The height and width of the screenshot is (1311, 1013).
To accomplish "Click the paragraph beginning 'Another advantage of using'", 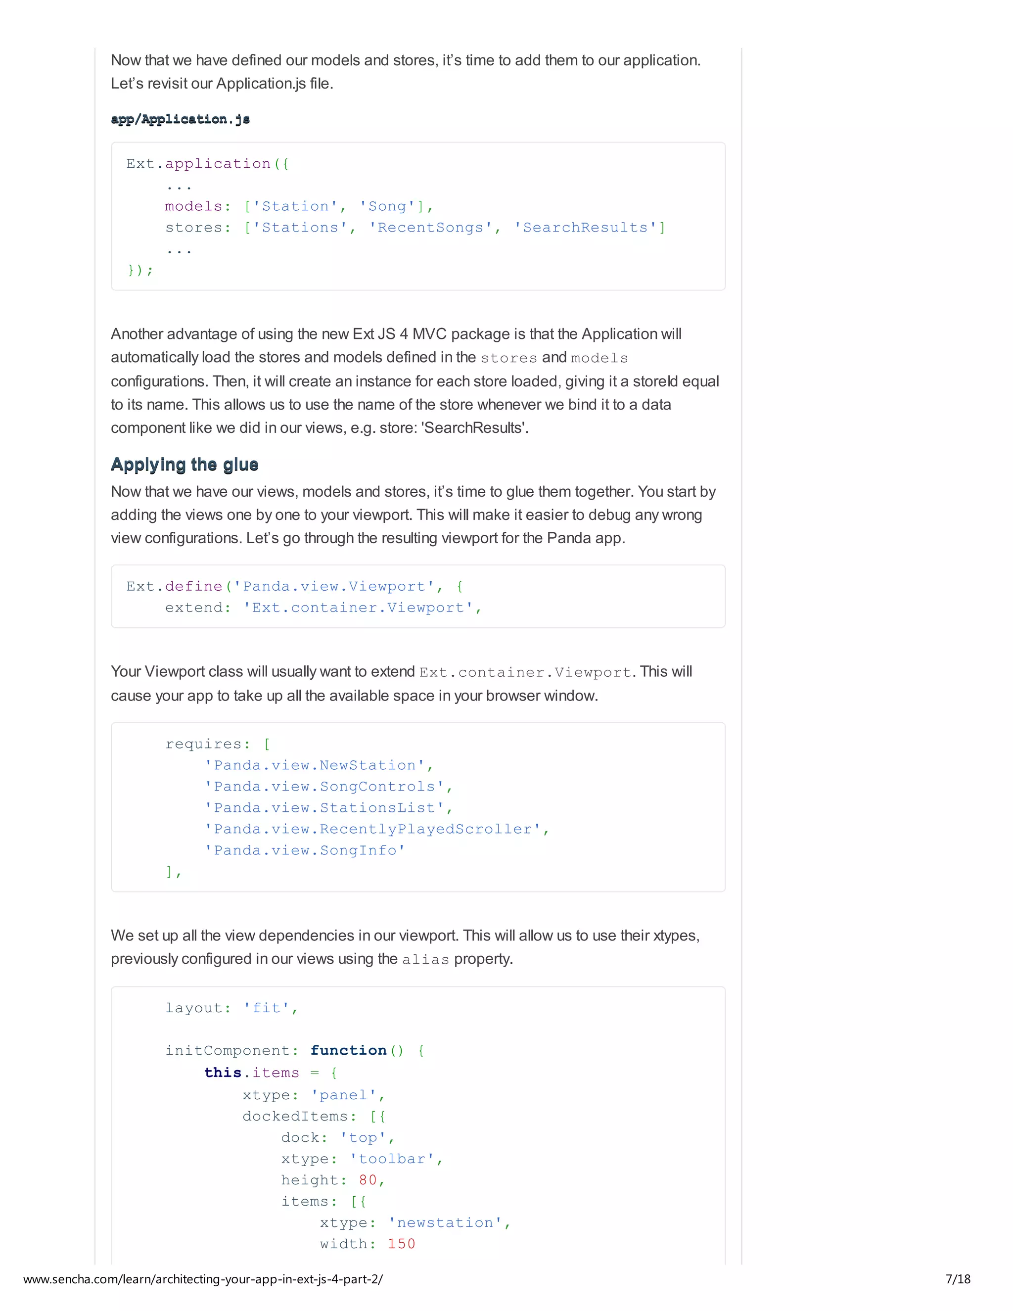I will click(x=415, y=380).
